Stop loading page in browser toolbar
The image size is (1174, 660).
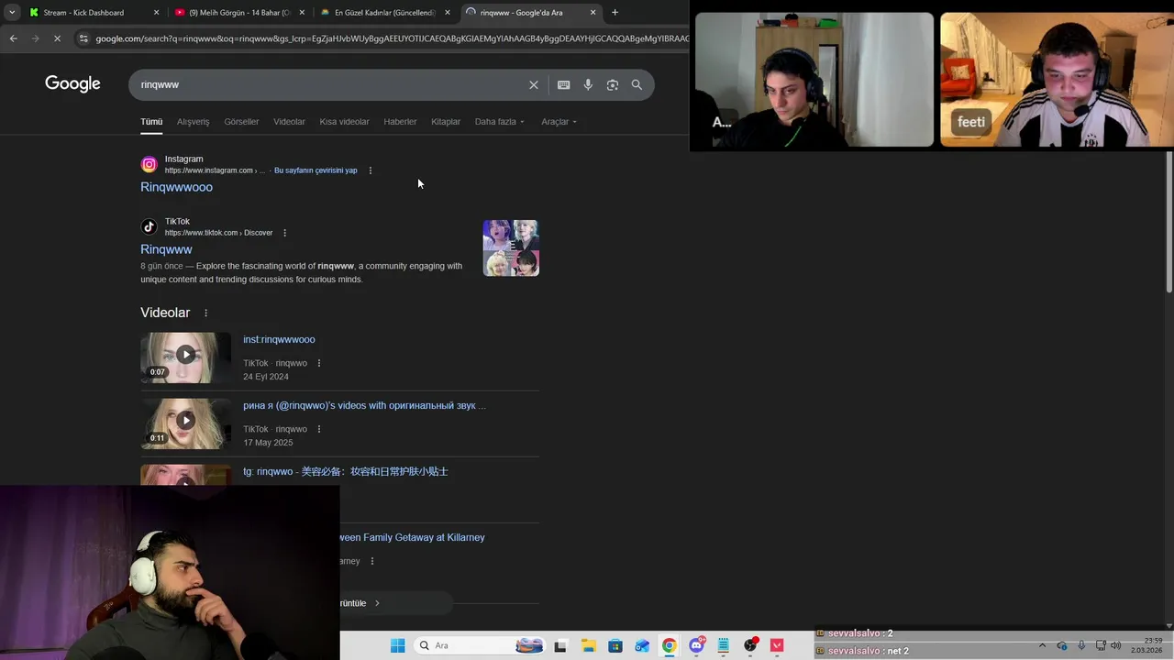tap(57, 38)
